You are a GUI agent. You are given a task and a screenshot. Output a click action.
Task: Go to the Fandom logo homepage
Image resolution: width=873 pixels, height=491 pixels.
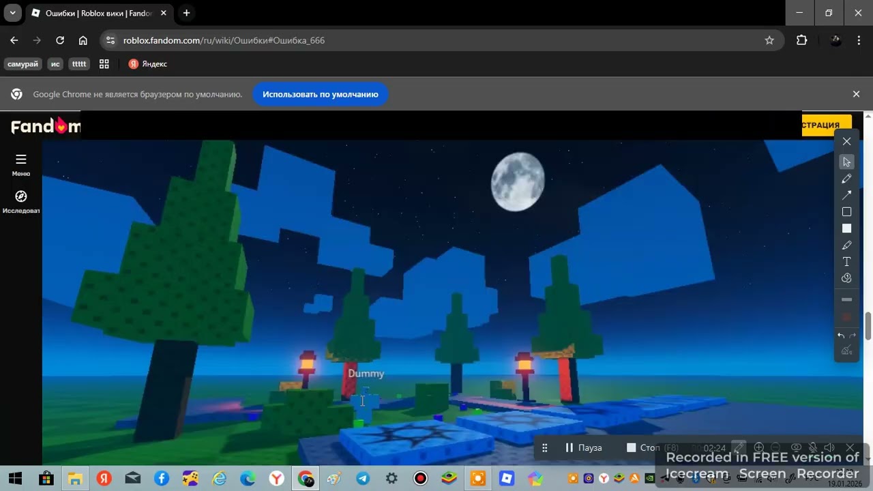tap(45, 126)
